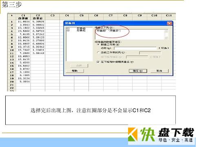Screen dimensions: 197x147
Task: Click the greyed 选择 button
Action: (x=79, y=66)
